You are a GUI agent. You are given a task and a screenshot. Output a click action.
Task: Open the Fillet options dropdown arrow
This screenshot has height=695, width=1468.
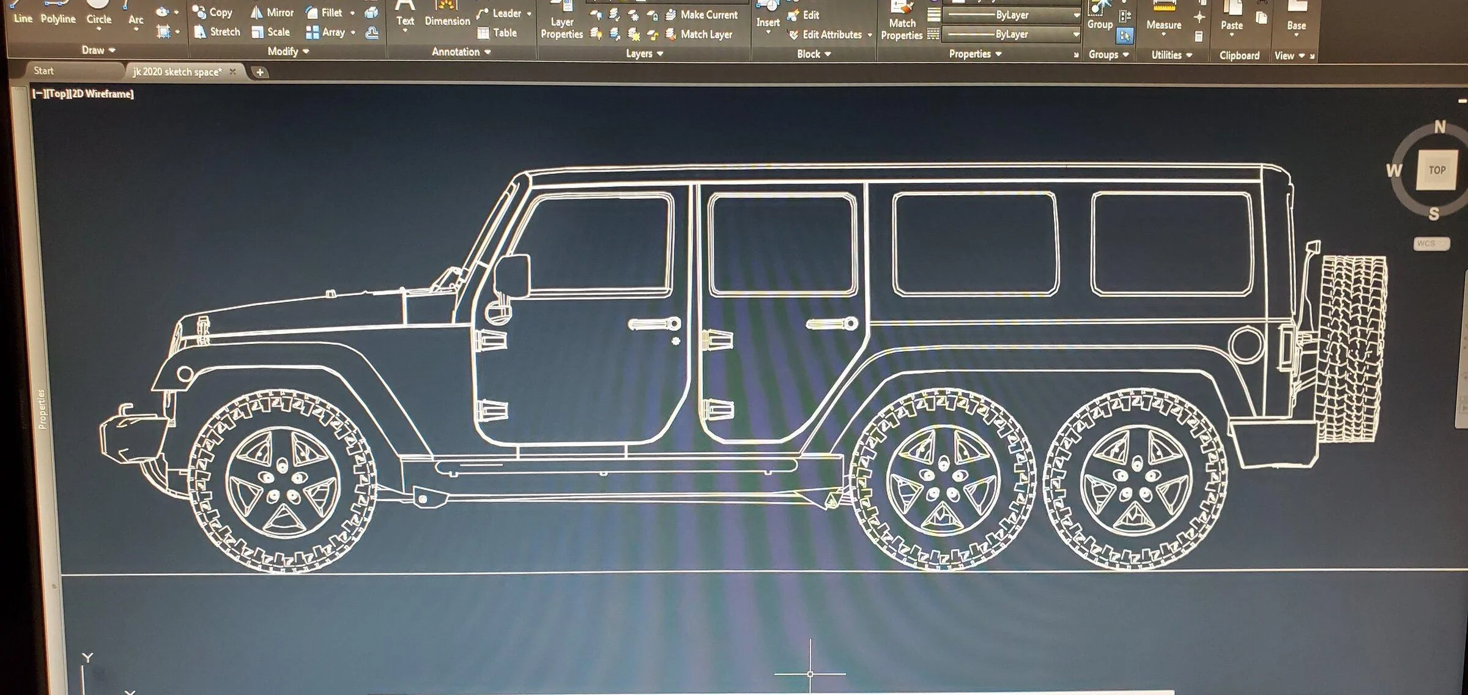(x=352, y=13)
